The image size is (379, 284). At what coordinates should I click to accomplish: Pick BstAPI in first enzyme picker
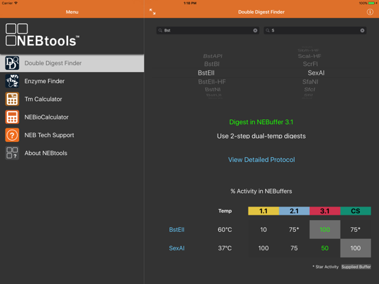tap(213, 56)
